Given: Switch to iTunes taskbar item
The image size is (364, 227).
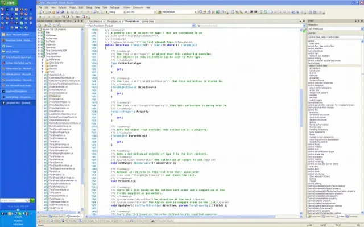Looking at the screenshot, I should [18, 46].
